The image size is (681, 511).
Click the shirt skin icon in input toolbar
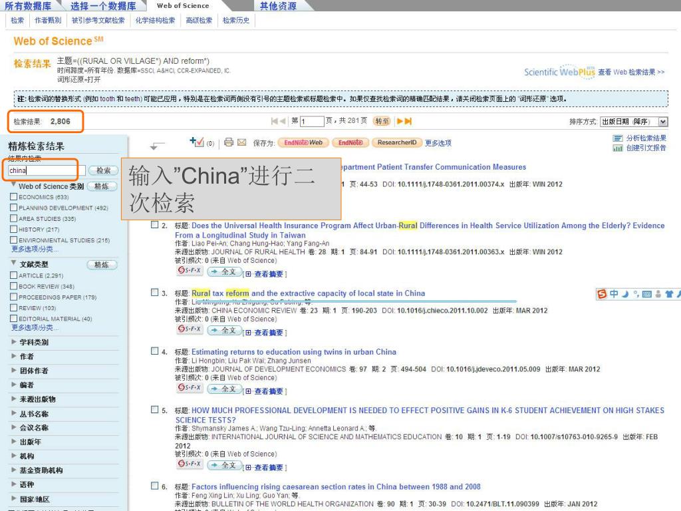click(x=669, y=294)
